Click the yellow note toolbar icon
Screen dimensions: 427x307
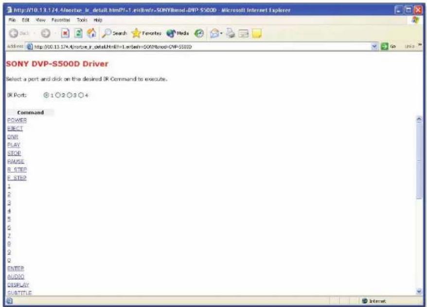(x=257, y=34)
